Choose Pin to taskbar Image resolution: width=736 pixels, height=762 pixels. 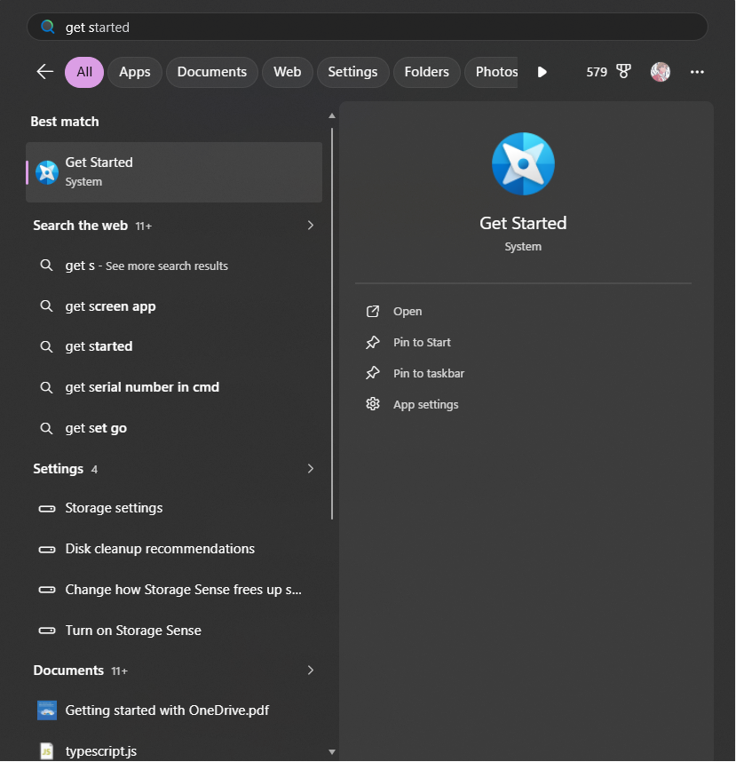click(x=429, y=374)
